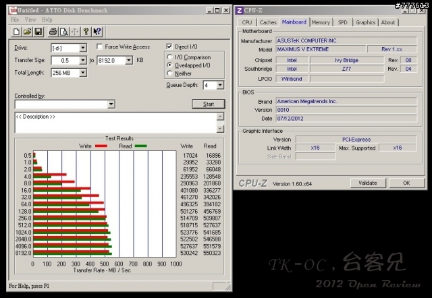The width and height of the screenshot is (432, 298).
Task: Click the Validate button in CPU-Z
Action: 368,183
